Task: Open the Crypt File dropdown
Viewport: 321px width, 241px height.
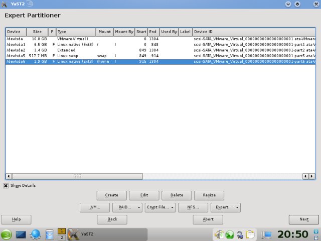Action: (160, 207)
